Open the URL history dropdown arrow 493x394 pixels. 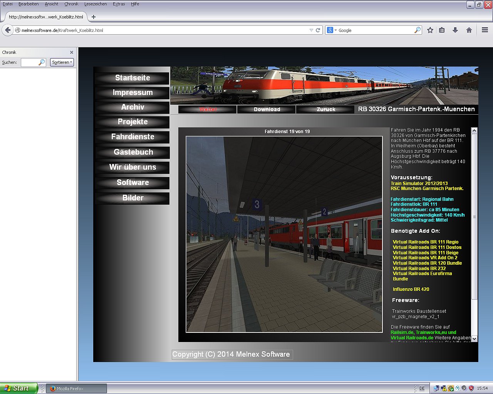point(311,30)
